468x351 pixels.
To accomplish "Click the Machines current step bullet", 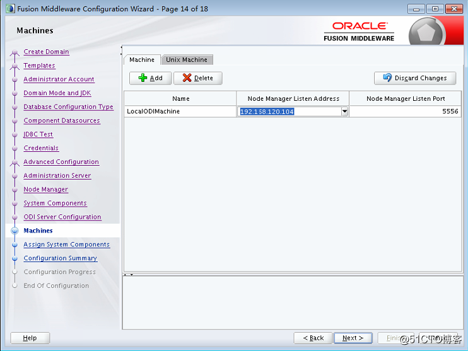I will click(x=15, y=231).
